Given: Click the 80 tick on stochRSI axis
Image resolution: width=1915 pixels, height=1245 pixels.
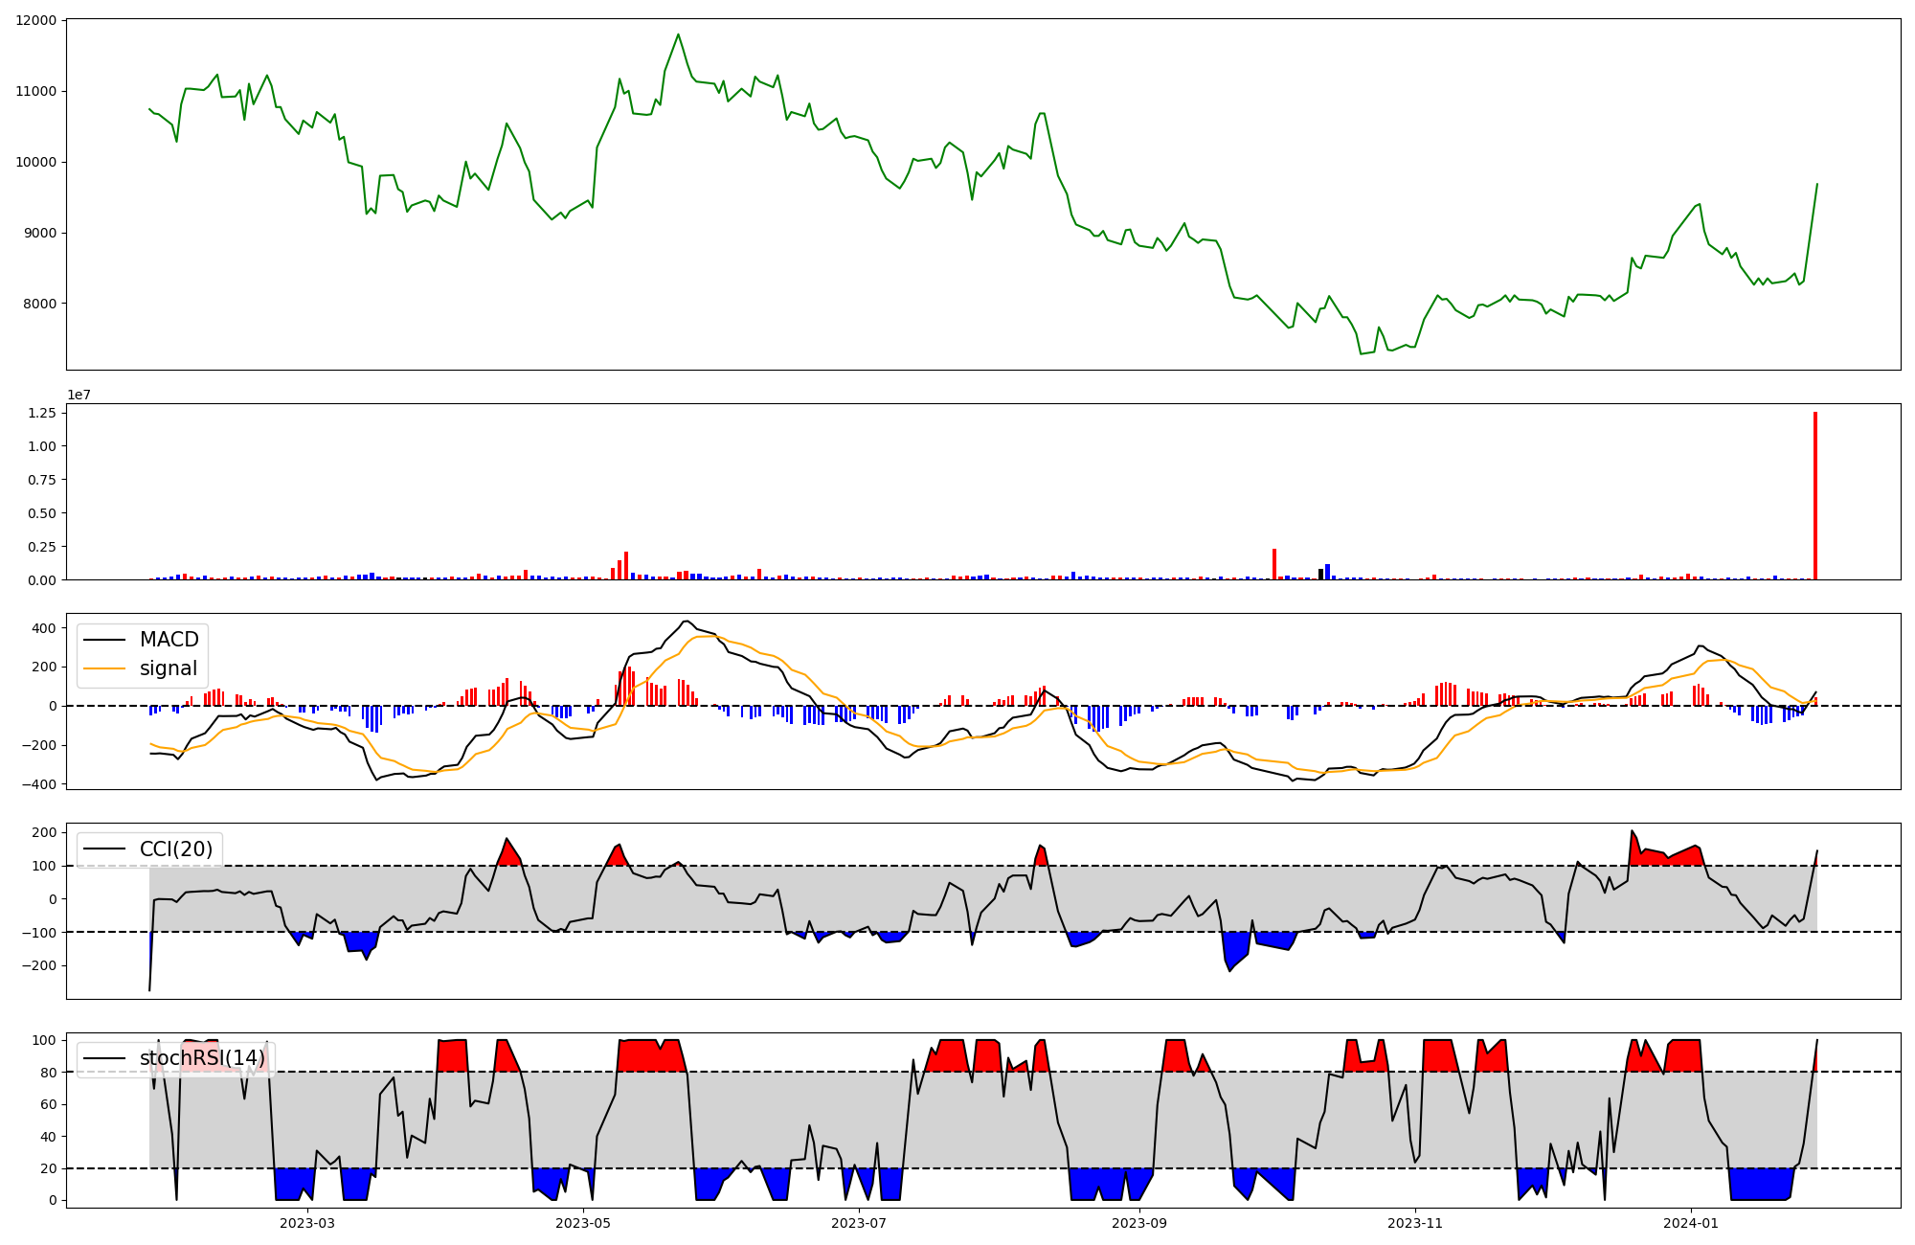Looking at the screenshot, I should pyautogui.click(x=48, y=1073).
